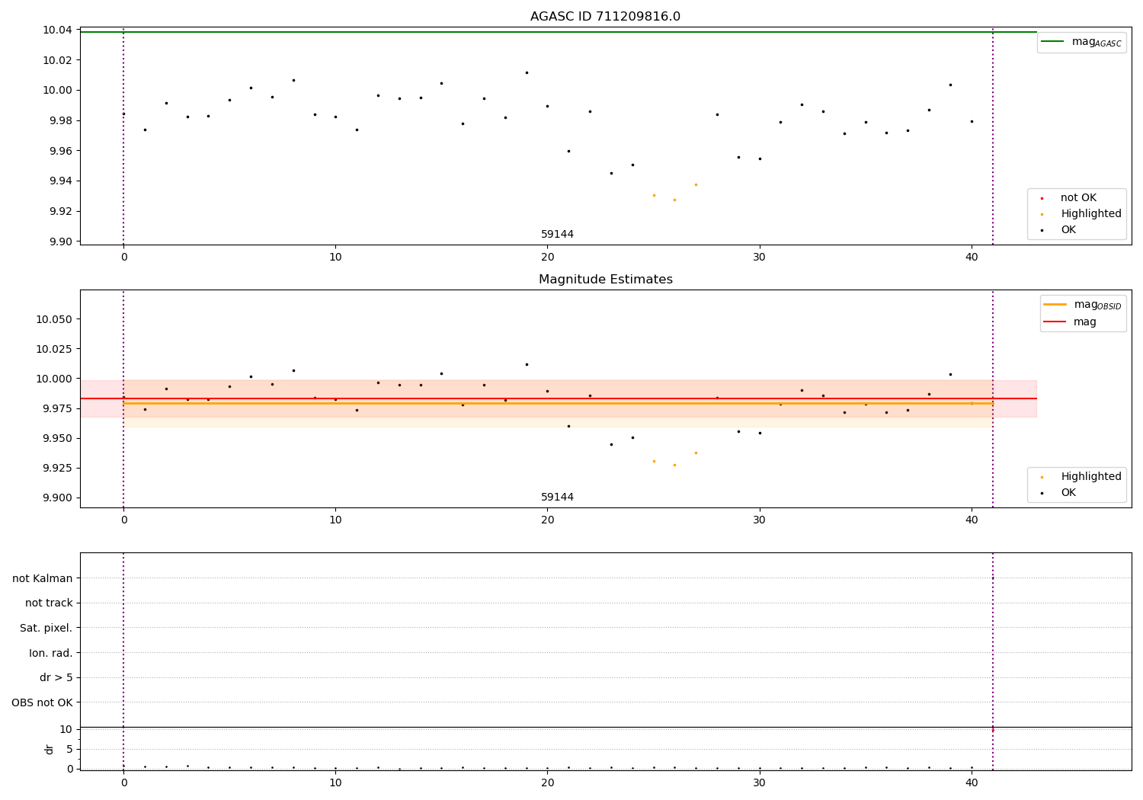This screenshot has height=800, width=1143.
Task: Click the 10.025 y-axis tick label
Action: pos(55,349)
